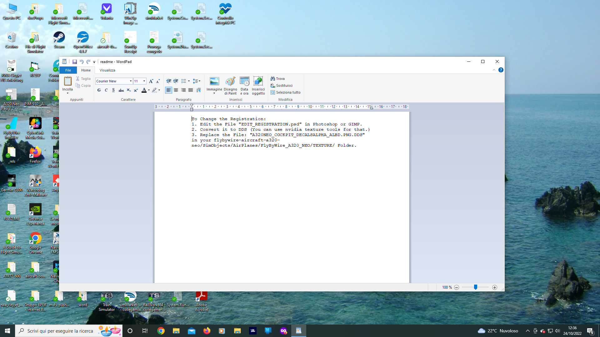
Task: Increase font size with the large A icon
Action: tap(151, 81)
